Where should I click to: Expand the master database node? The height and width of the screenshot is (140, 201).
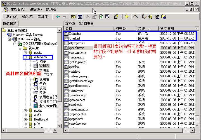click(25, 53)
